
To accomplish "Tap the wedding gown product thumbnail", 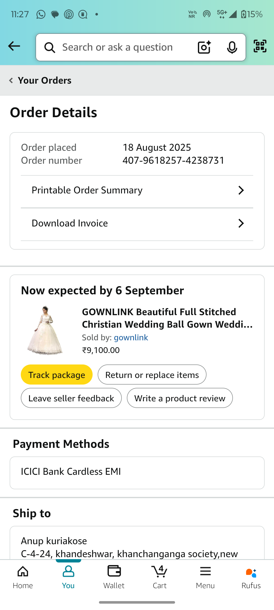I will pos(45,330).
